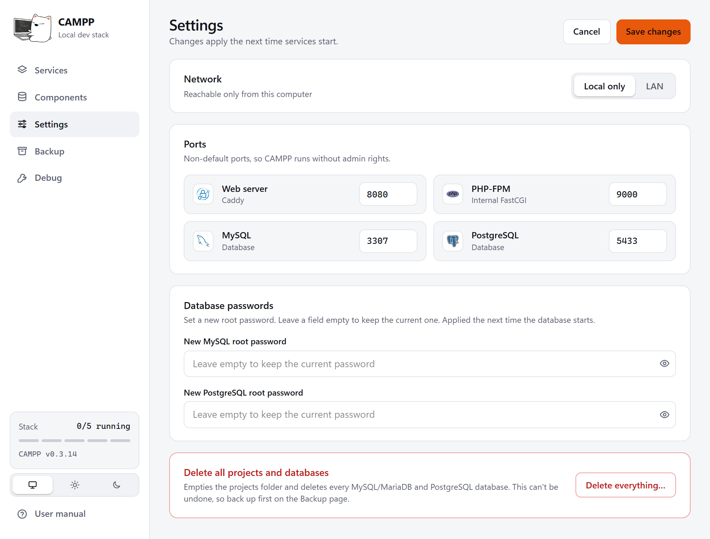Switch to dark theme moon icon

[117, 485]
